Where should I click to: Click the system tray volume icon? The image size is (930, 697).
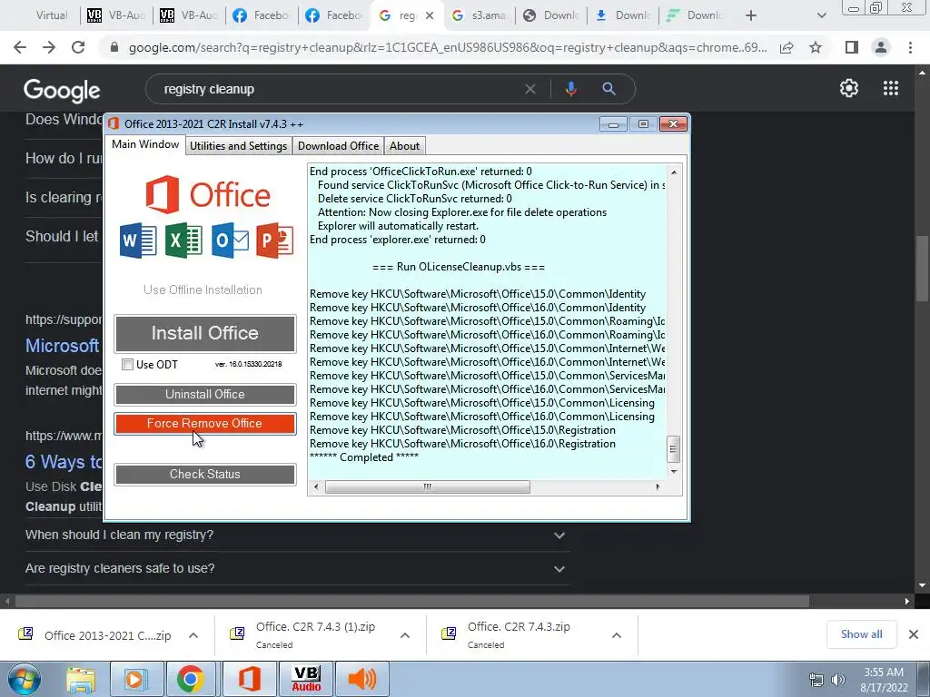pos(837,680)
